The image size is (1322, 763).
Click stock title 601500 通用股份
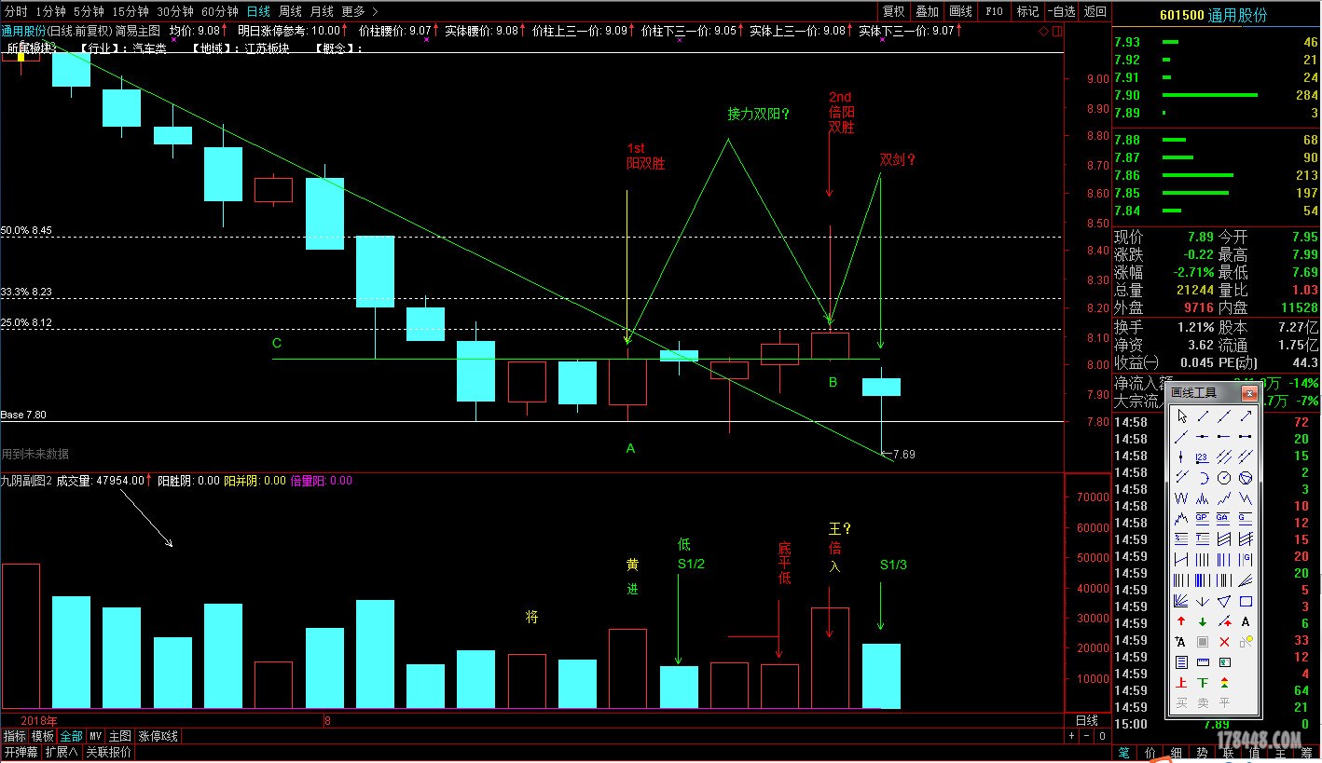1213,16
